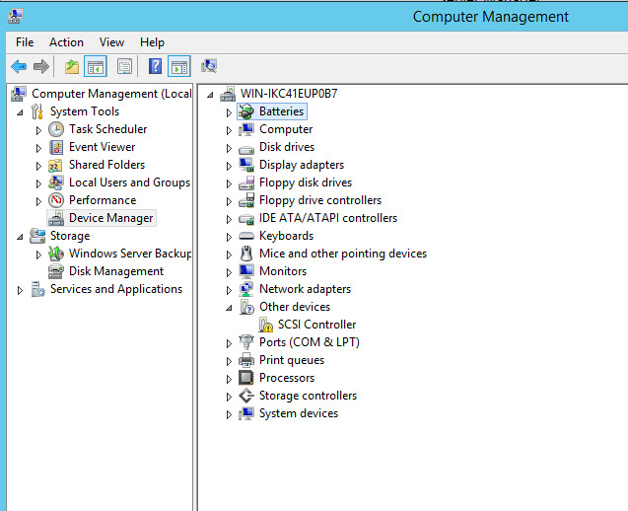Click Scan for hardware changes icon

(x=209, y=66)
